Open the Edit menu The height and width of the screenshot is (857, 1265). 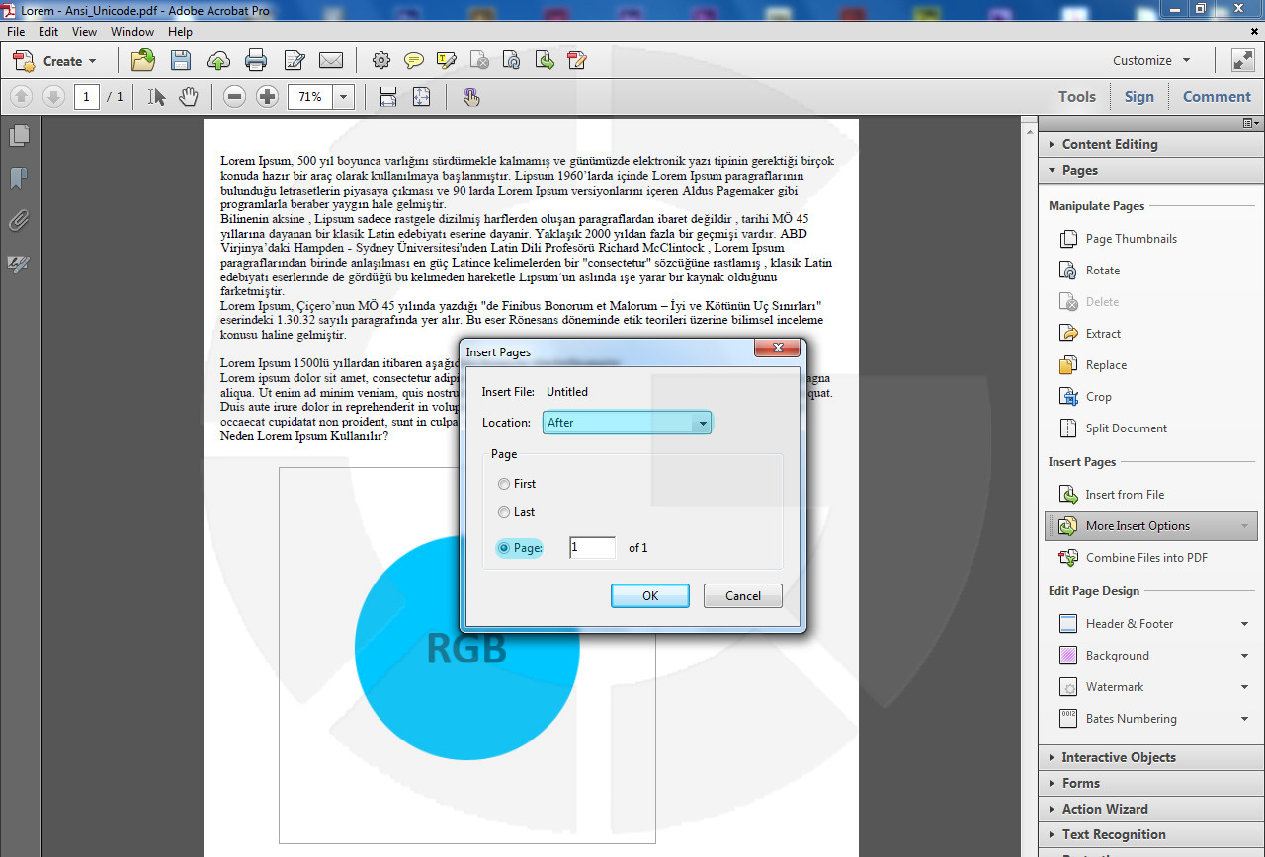48,32
